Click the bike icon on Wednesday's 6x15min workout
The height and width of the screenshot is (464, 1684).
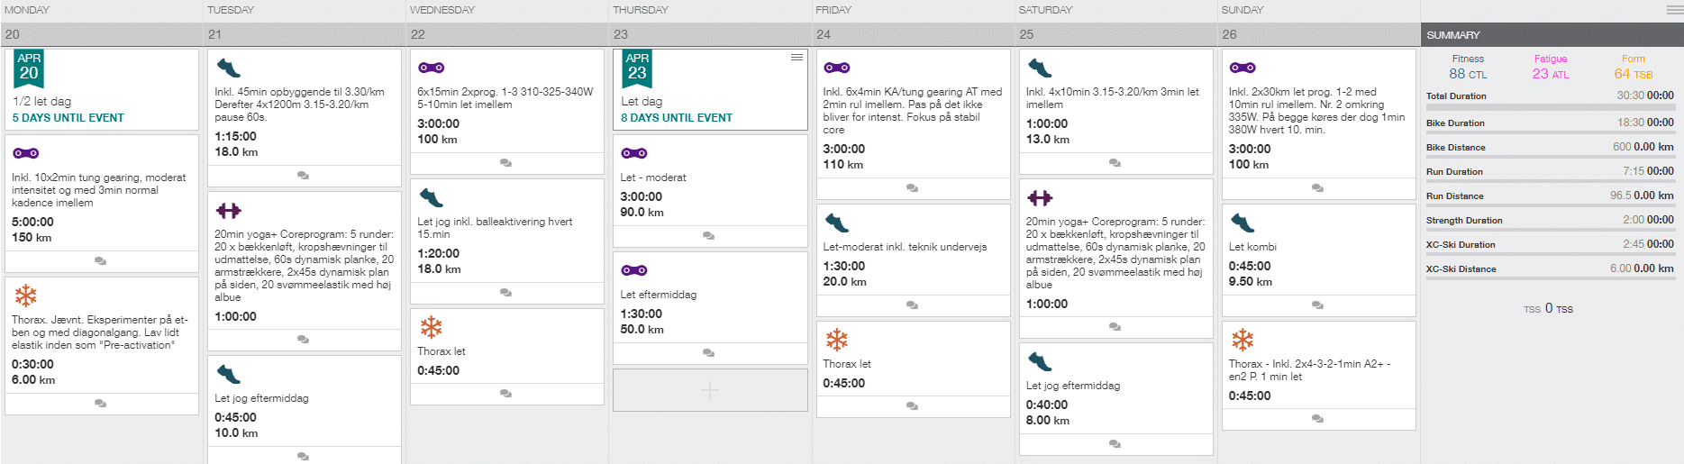point(431,68)
